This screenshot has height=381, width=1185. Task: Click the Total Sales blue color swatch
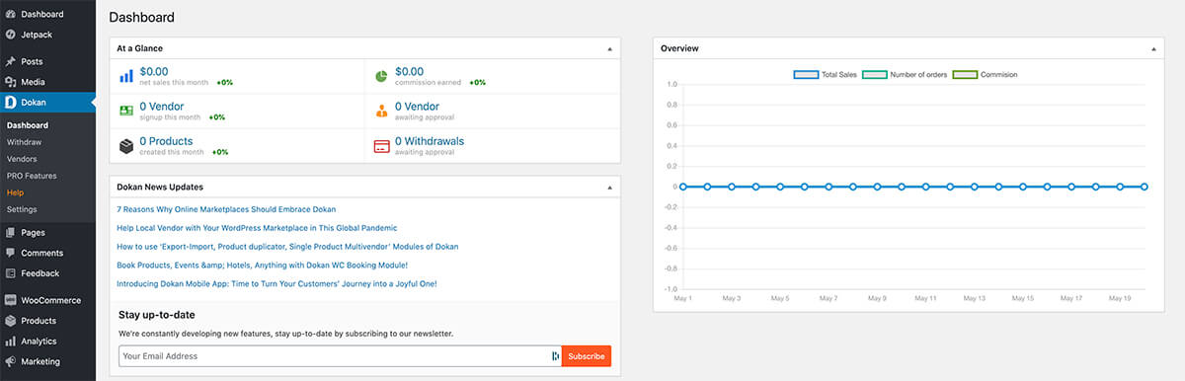pyautogui.click(x=806, y=75)
